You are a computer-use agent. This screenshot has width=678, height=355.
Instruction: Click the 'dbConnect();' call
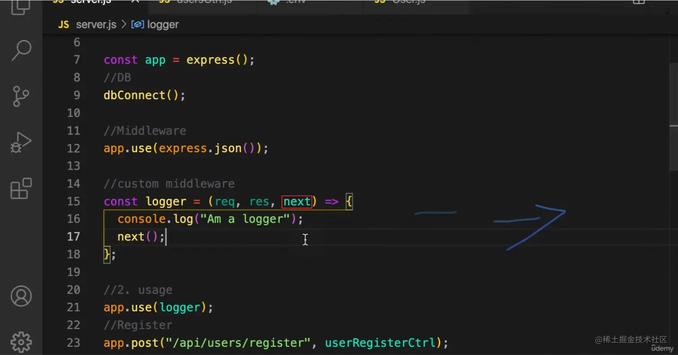point(144,95)
